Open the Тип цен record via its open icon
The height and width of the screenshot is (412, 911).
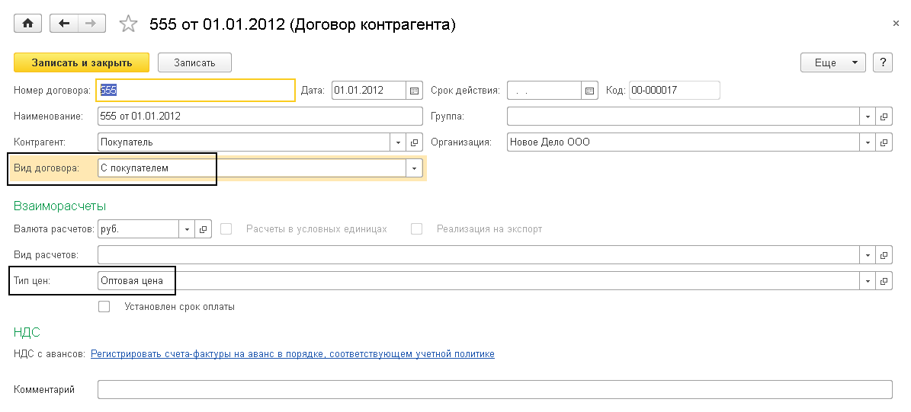coord(884,281)
